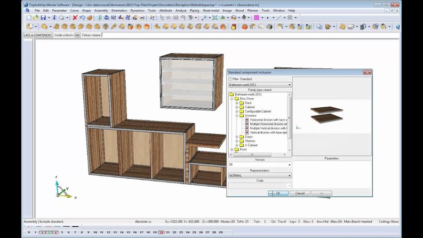Click the gold medal standard-component icon
This screenshot has height=238, width=423.
(234, 27)
